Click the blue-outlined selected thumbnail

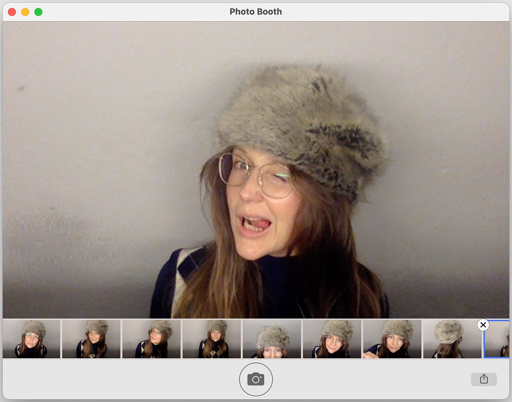pos(497,339)
